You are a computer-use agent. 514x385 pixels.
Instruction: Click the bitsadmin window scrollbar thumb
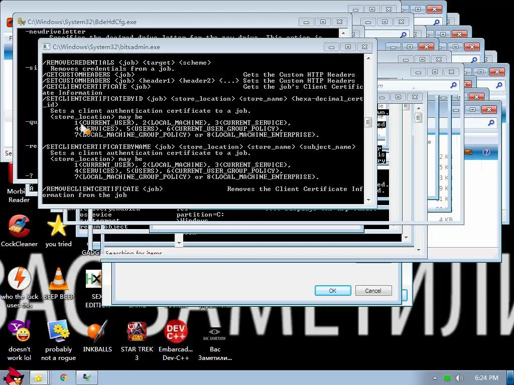pos(368,123)
